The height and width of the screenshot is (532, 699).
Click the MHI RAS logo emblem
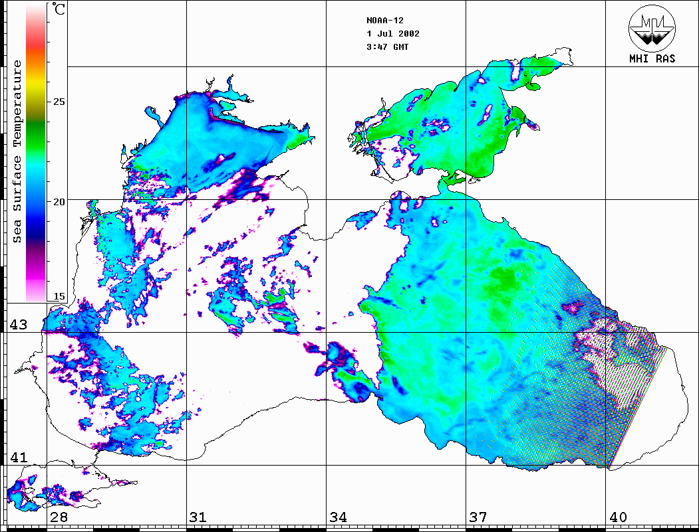coord(652,28)
